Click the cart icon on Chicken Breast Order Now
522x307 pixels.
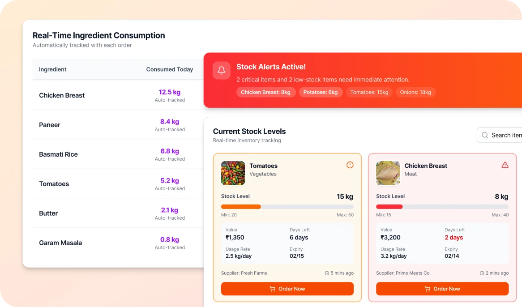coord(427,289)
